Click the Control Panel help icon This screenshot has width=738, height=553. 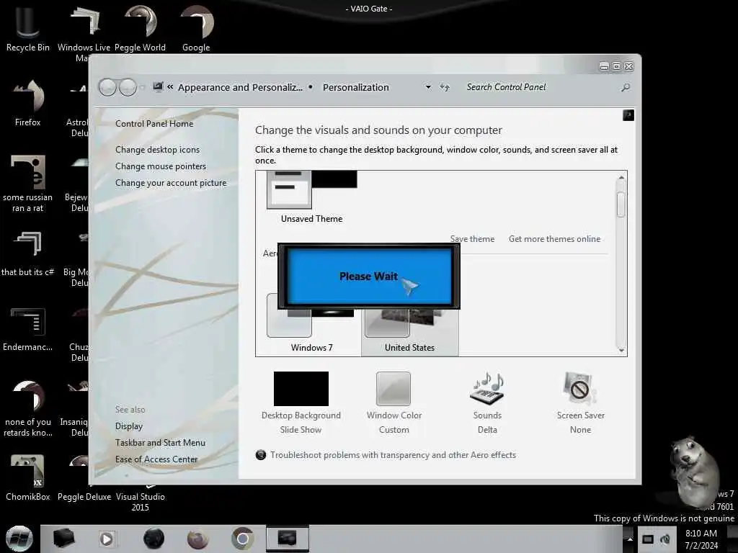tap(628, 115)
